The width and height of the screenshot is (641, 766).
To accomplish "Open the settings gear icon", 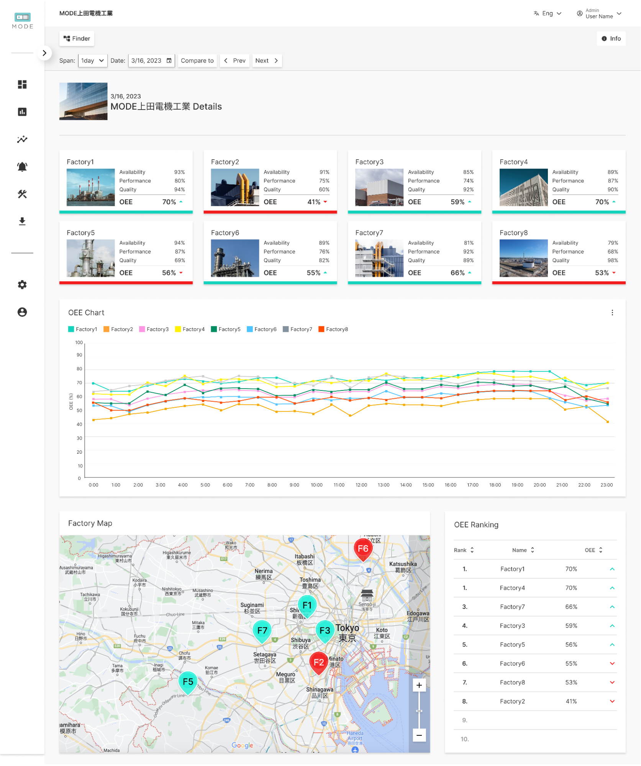I will 22,285.
